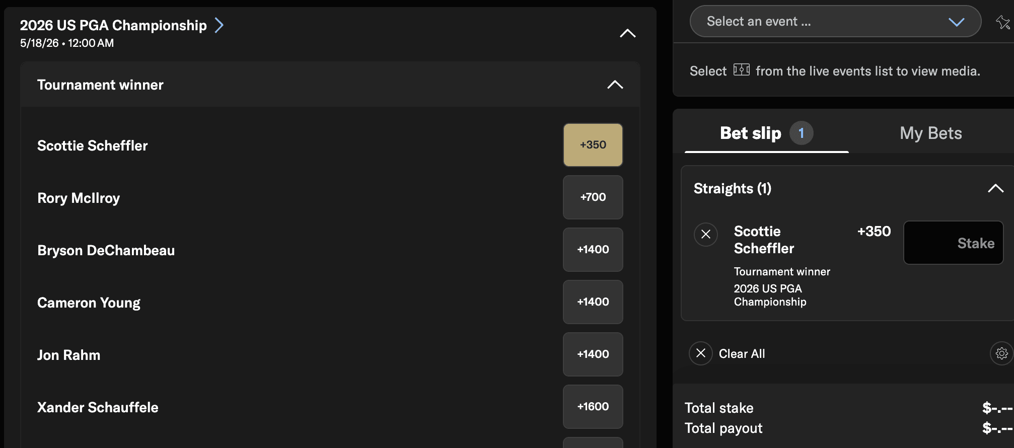
Task: Collapse the Tournament winner market
Action: 615,85
